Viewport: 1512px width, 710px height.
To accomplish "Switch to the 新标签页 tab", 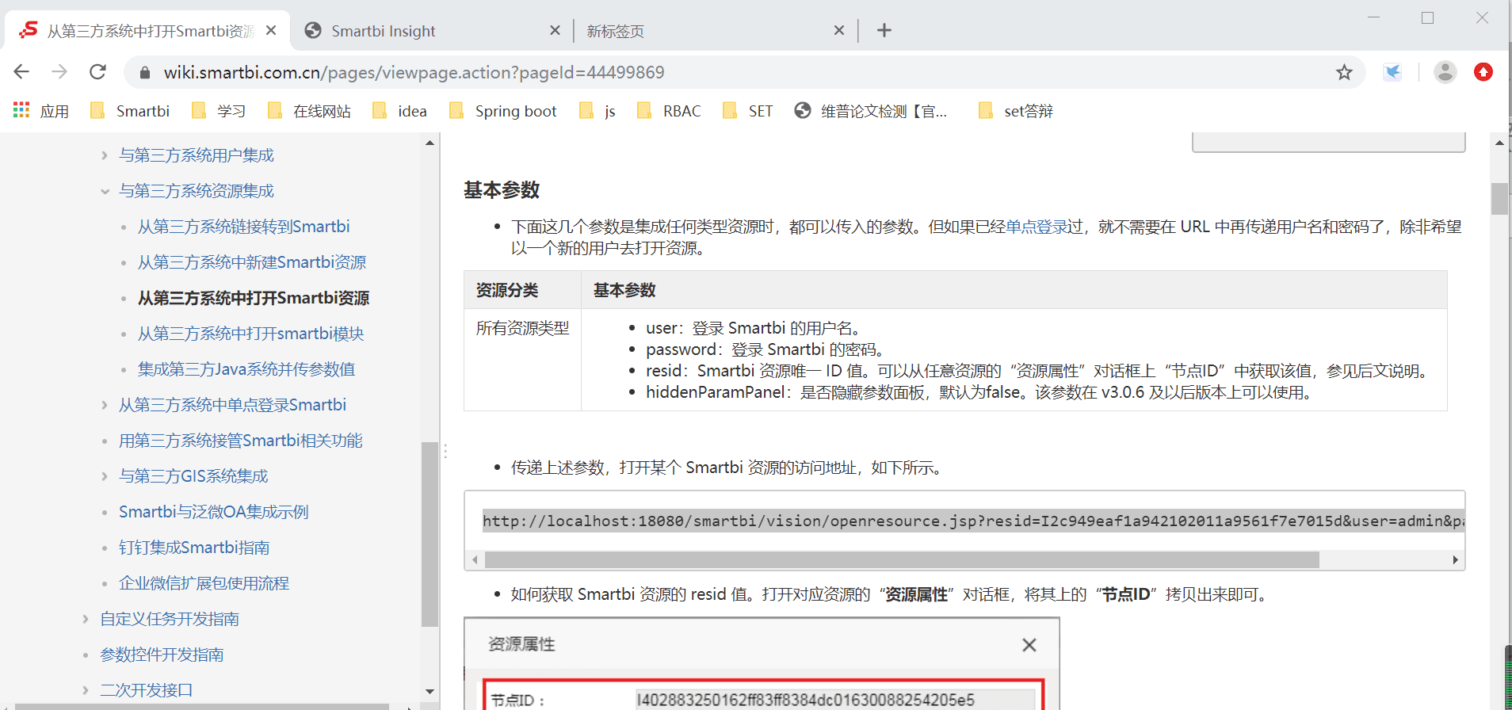I will [716, 31].
